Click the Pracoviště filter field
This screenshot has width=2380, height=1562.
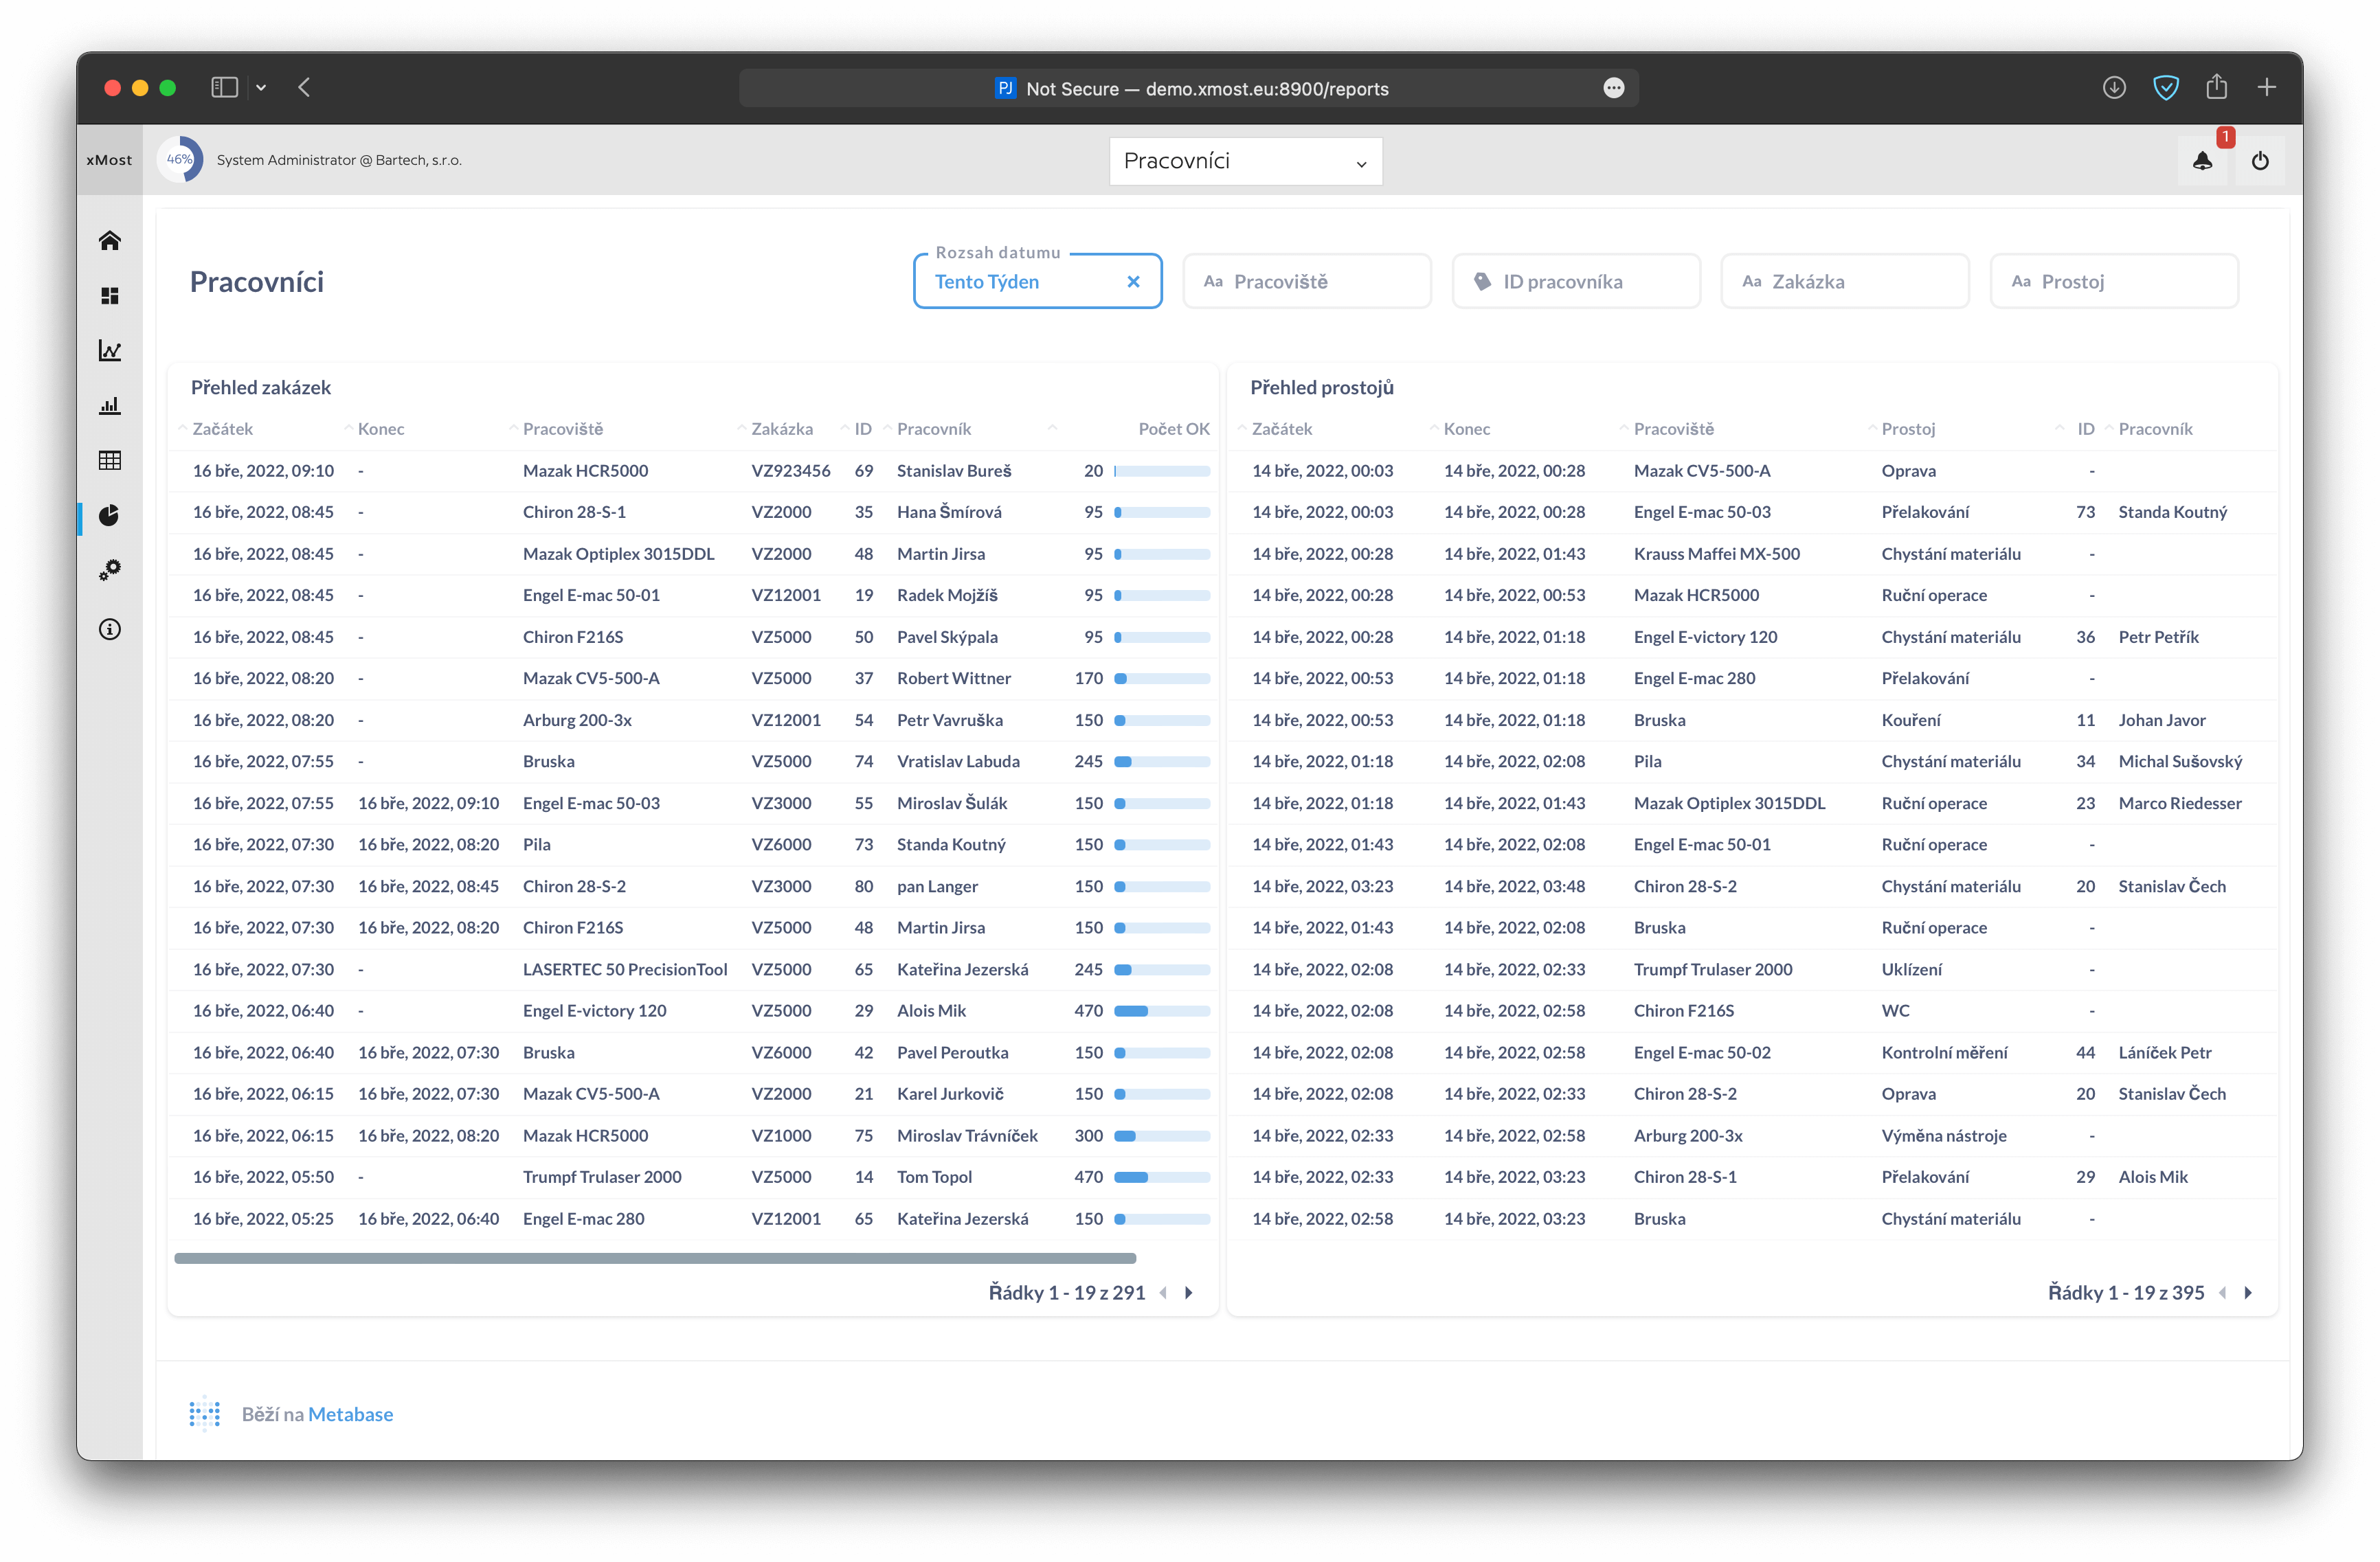pos(1306,282)
